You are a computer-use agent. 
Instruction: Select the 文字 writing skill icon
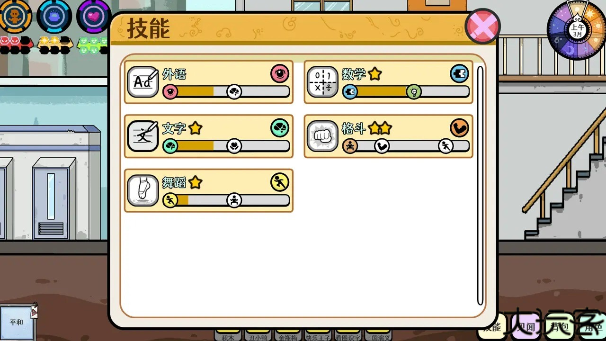point(143,136)
